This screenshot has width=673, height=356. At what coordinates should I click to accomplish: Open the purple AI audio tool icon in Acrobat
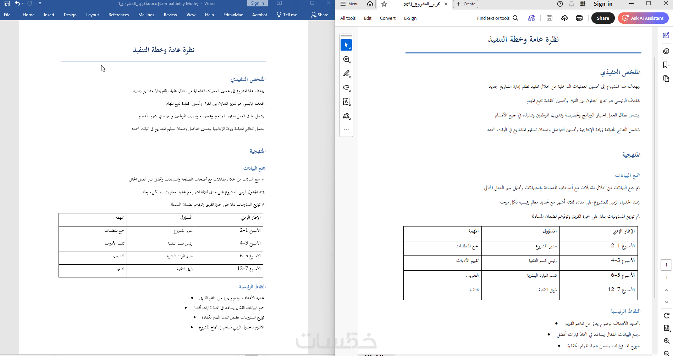(531, 18)
